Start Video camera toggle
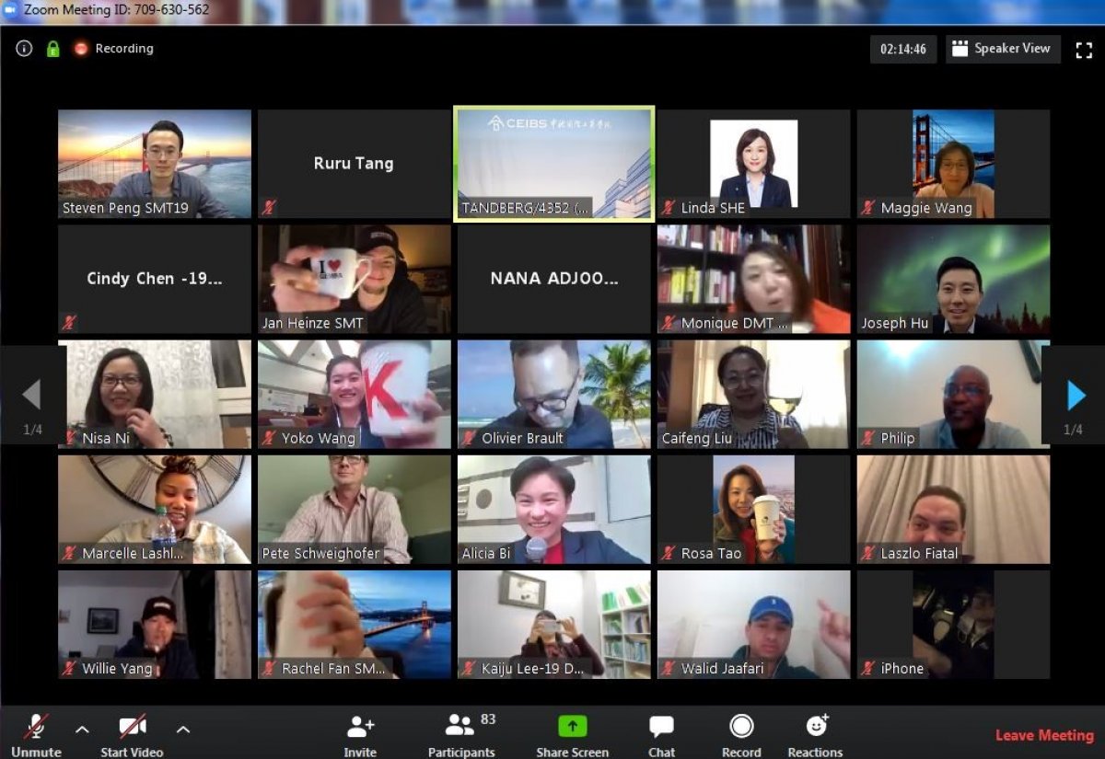 [132, 727]
